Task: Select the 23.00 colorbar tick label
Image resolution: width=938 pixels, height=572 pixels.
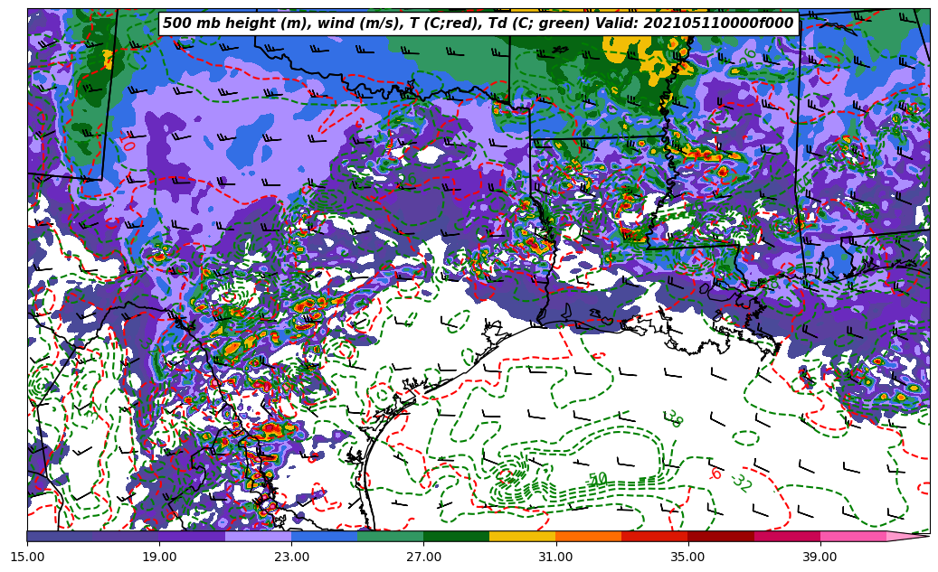Action: 291,557
